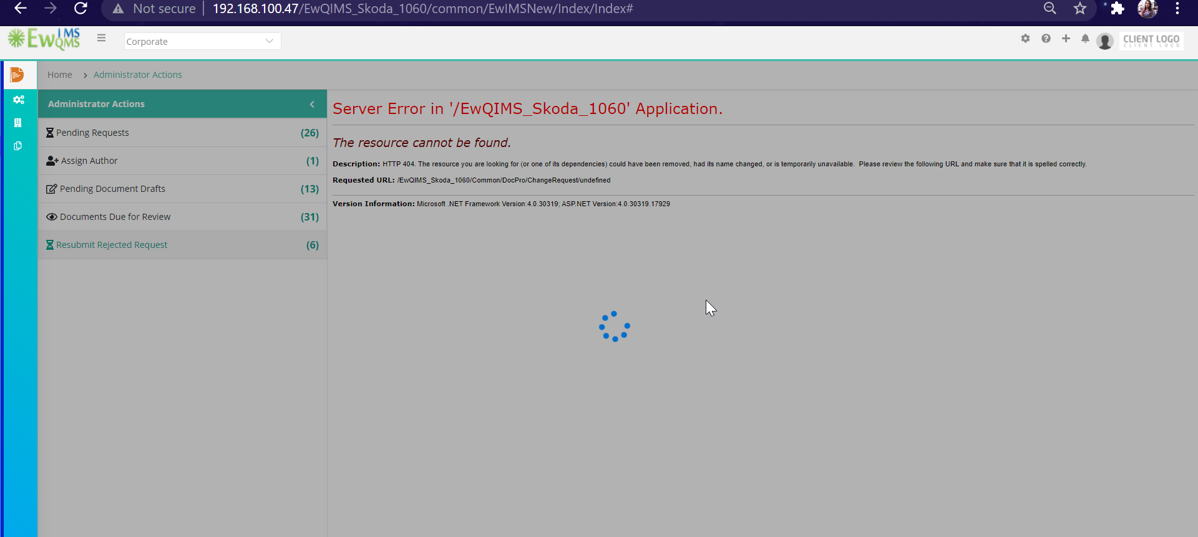Image resolution: width=1198 pixels, height=537 pixels.
Task: Click the Documents Due for Review eye icon
Action: [52, 217]
